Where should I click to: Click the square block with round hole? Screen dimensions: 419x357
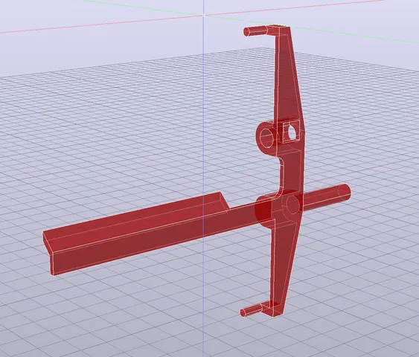(291, 131)
